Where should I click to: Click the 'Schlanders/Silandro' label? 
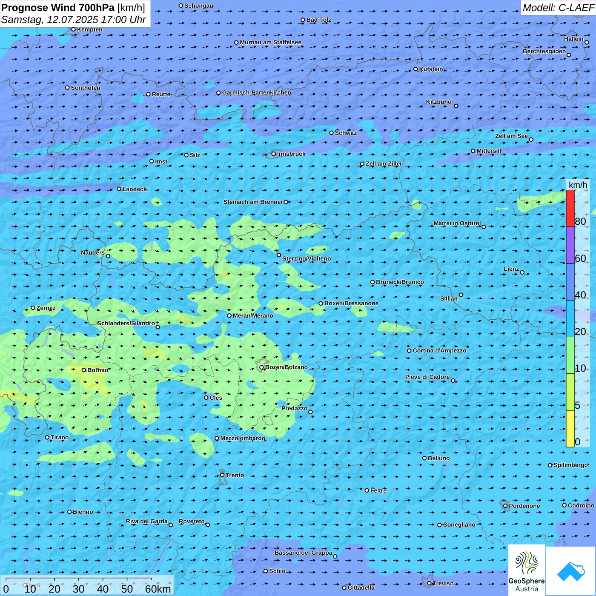pyautogui.click(x=126, y=323)
